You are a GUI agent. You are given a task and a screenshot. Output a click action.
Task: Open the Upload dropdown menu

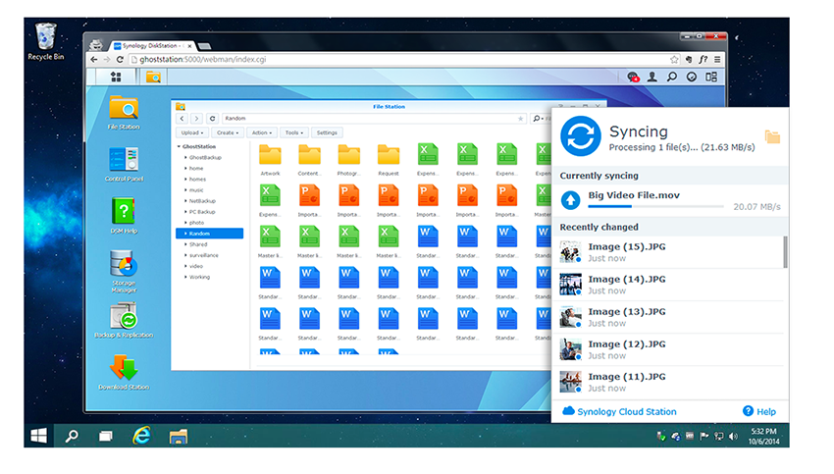click(x=191, y=132)
